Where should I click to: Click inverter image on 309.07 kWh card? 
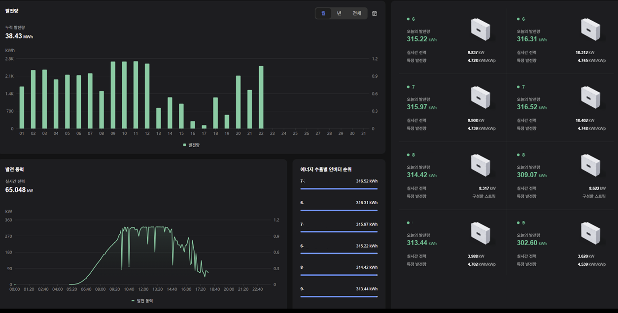tap(590, 165)
